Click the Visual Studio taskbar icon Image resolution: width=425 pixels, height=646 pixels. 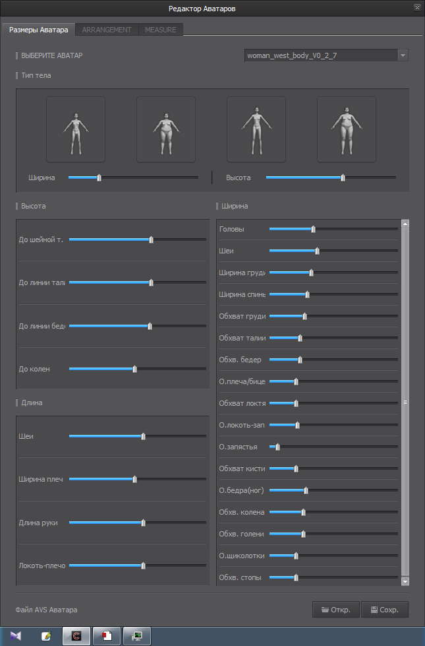(16, 635)
